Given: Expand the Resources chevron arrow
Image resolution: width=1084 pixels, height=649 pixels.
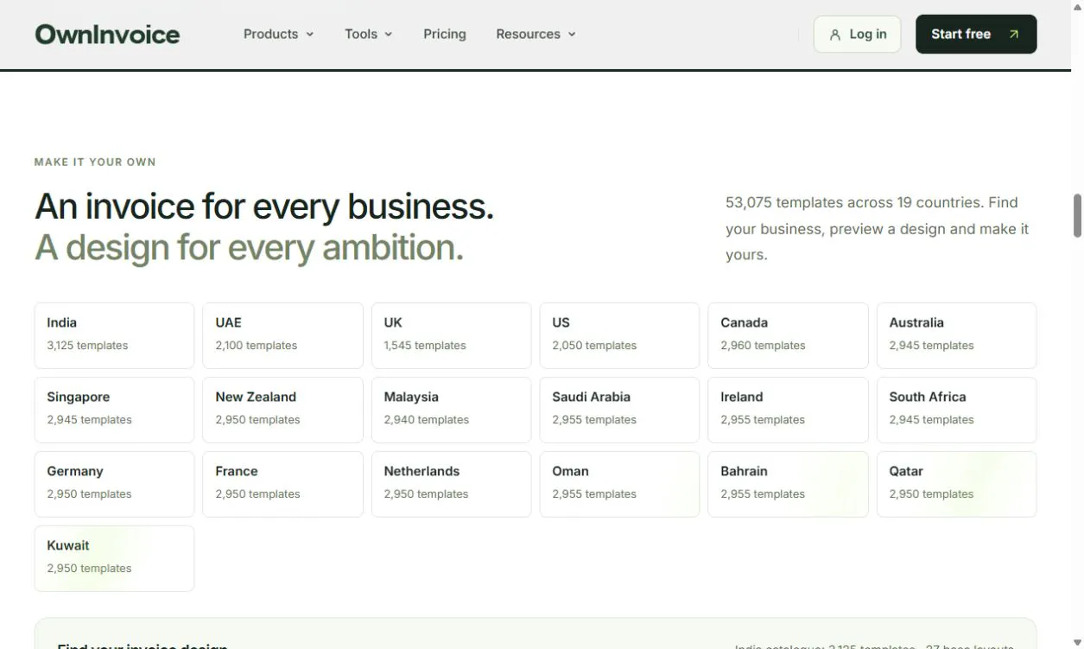Looking at the screenshot, I should 572,35.
